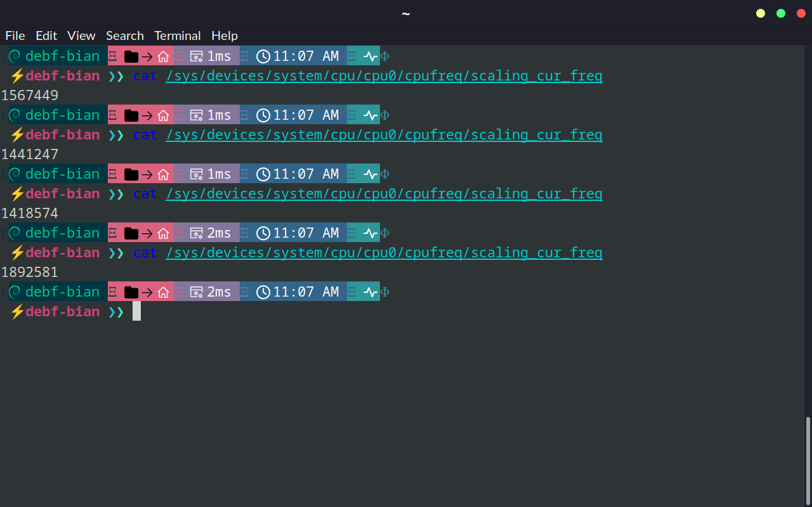Open the File menu

coord(15,35)
